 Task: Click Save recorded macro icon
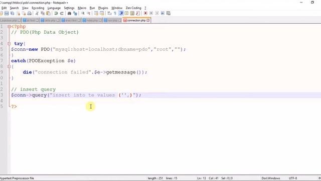click(169, 14)
